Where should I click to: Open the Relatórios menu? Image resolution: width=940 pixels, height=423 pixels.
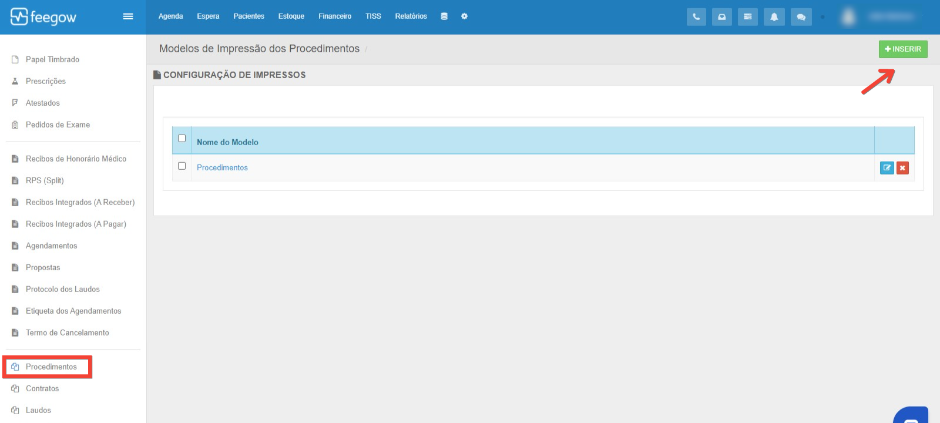[x=411, y=16]
